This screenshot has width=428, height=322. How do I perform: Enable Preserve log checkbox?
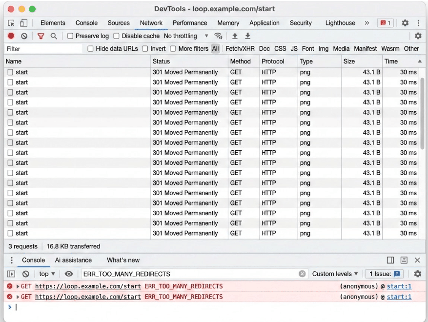70,36
